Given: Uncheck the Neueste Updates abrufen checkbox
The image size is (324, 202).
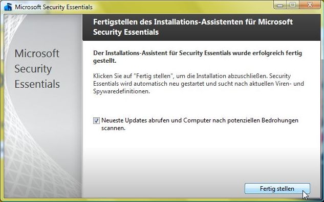Looking at the screenshot, I should coord(96,120).
